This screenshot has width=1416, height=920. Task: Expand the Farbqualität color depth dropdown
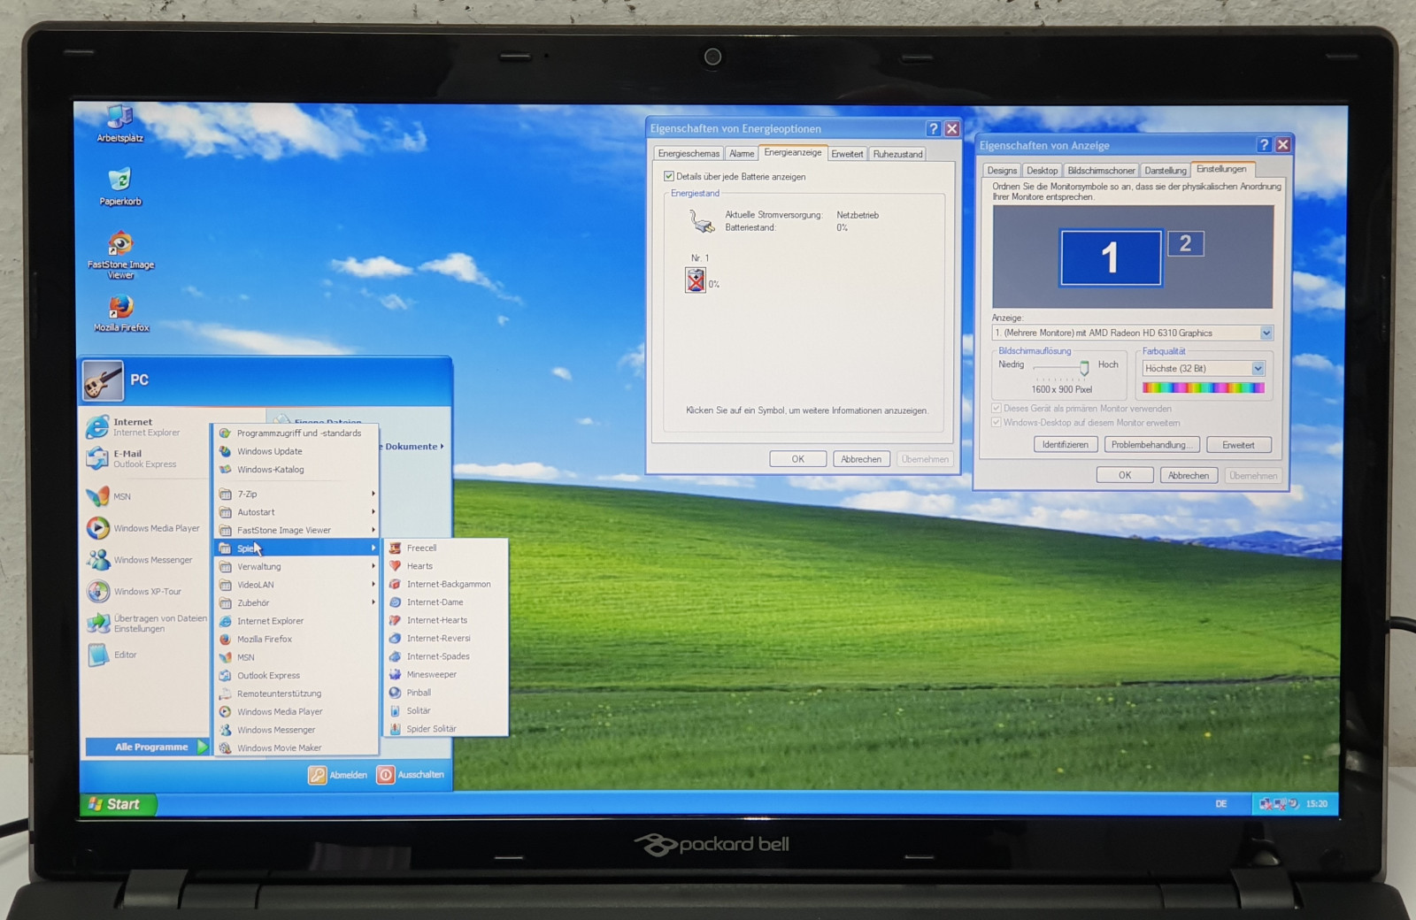click(1257, 369)
